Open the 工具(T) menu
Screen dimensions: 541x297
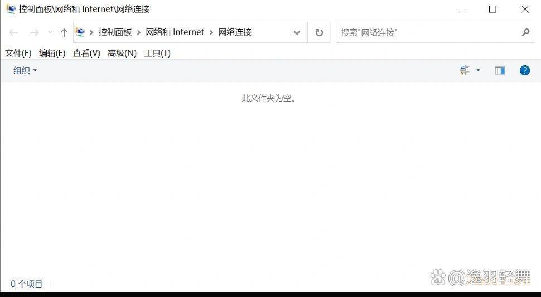pos(157,53)
